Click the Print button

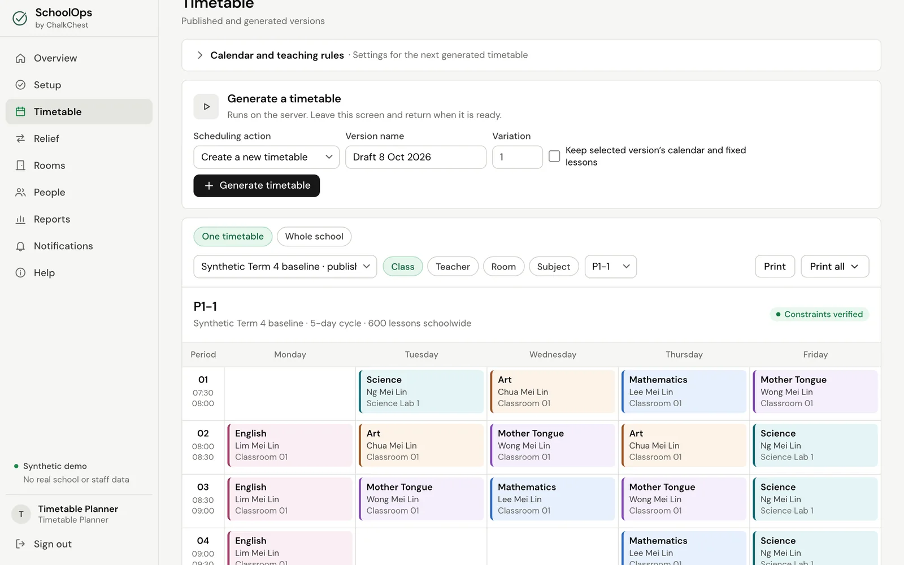(775, 267)
